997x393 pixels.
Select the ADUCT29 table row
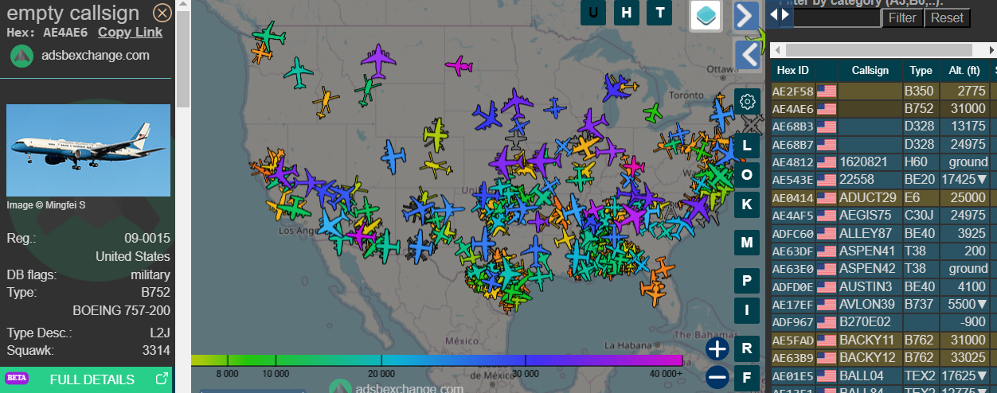[x=884, y=197]
